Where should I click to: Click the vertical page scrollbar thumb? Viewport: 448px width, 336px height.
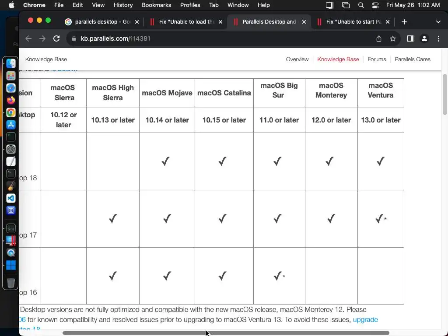(445, 94)
